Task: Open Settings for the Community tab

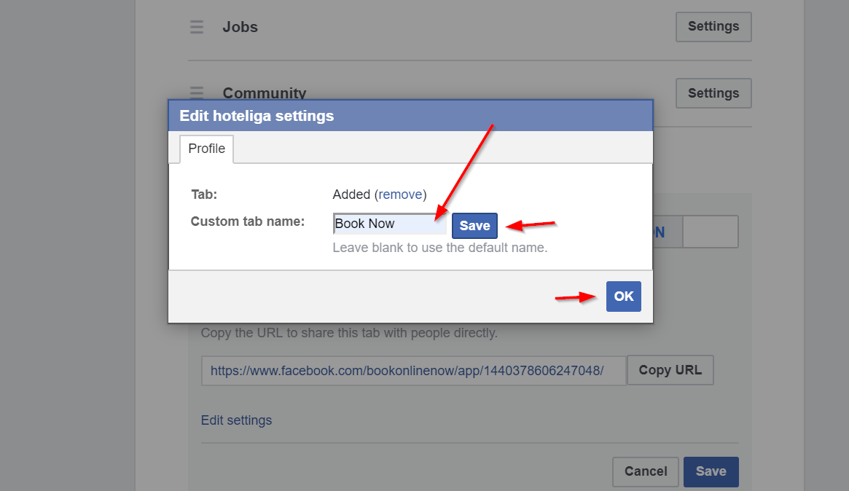Action: 713,93
